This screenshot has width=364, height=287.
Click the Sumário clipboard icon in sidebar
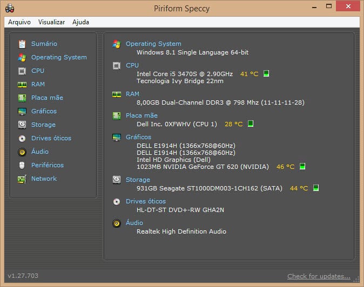click(22, 44)
